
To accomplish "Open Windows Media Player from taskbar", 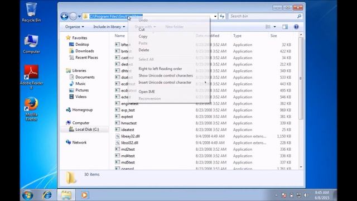I will click(84, 195).
